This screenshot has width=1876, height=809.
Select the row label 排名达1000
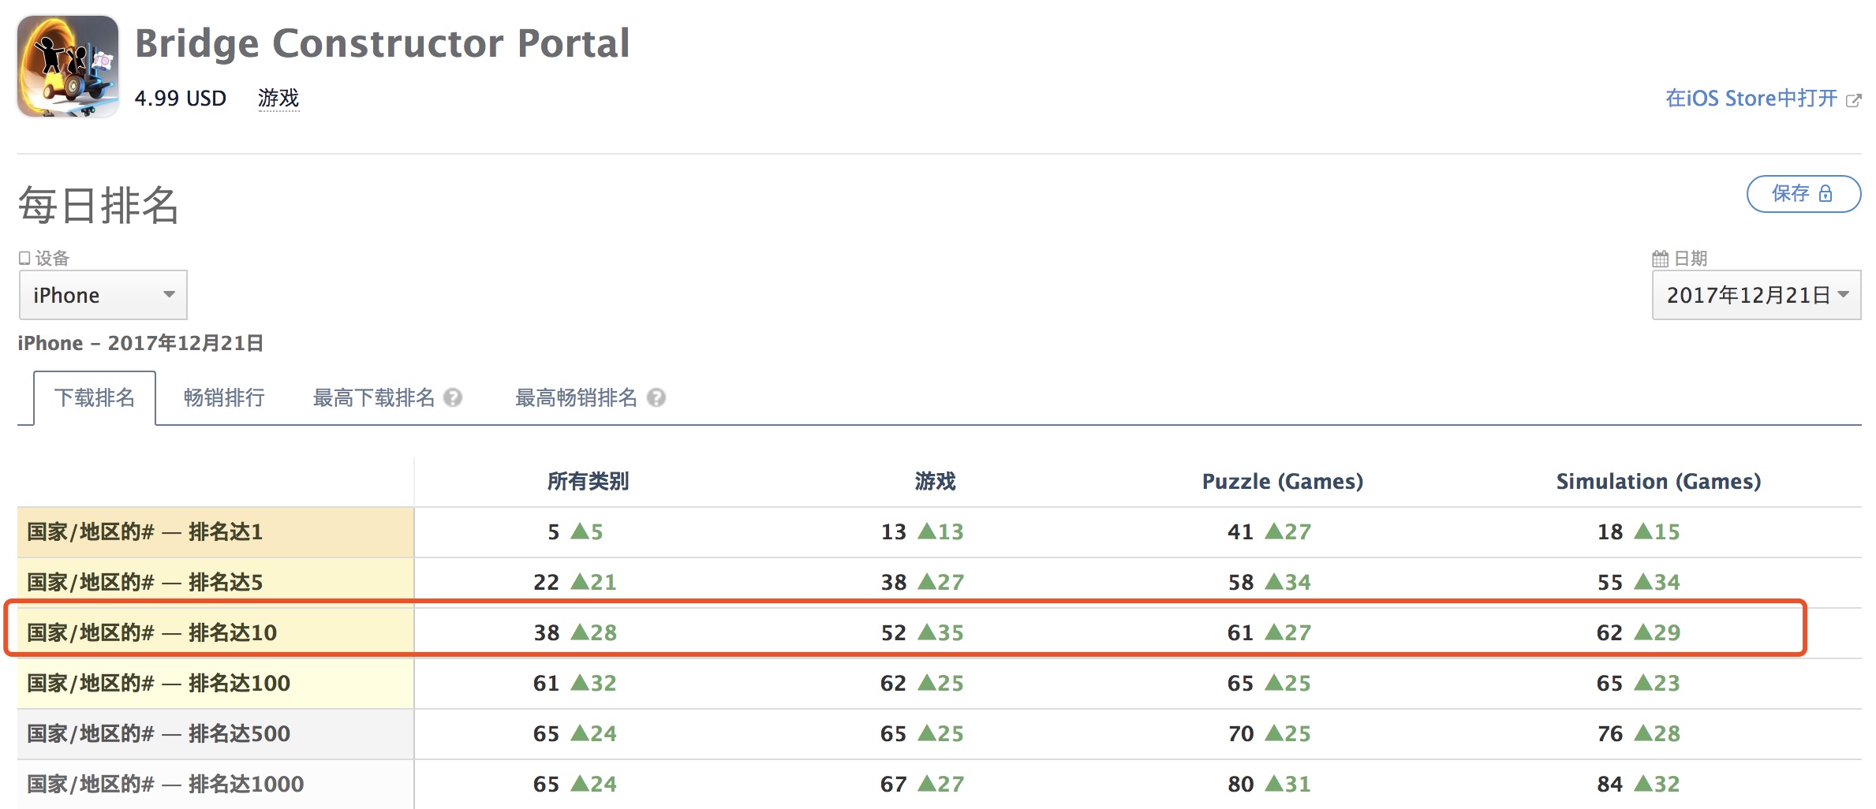(215, 784)
